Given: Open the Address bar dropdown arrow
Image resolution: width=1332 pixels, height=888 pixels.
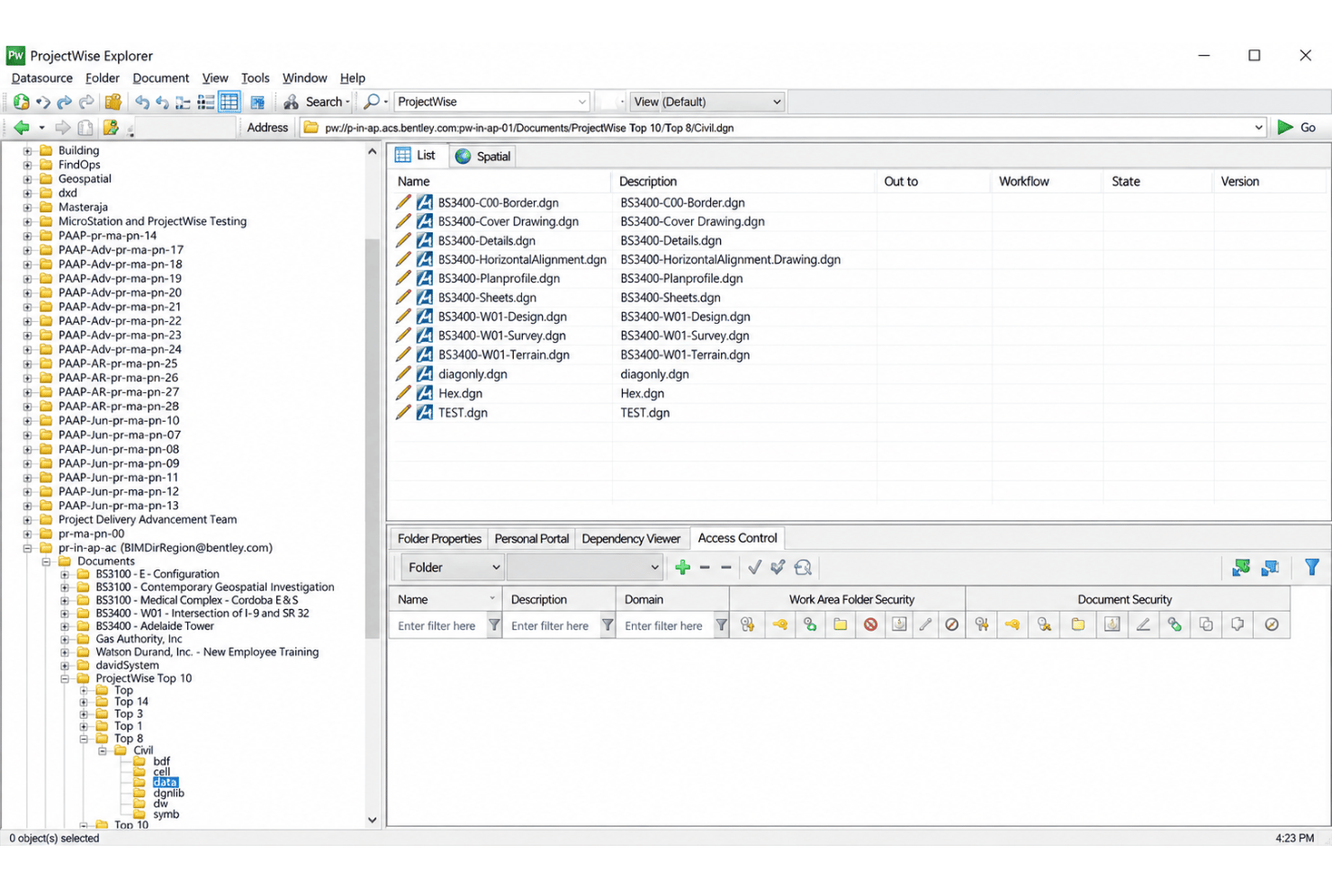Looking at the screenshot, I should [x=1258, y=128].
